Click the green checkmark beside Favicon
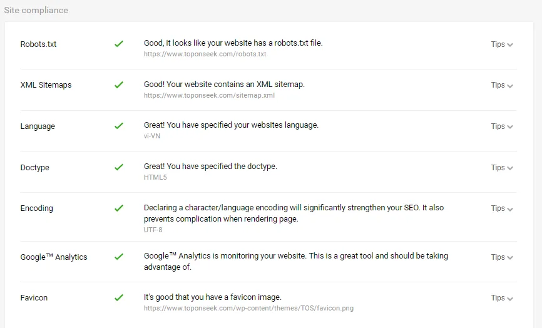542x328 pixels. [119, 297]
